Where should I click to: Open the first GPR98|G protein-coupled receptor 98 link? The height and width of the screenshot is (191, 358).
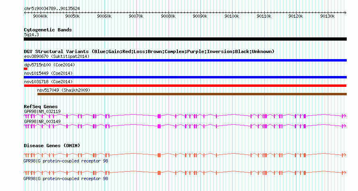pyautogui.click(x=66, y=161)
